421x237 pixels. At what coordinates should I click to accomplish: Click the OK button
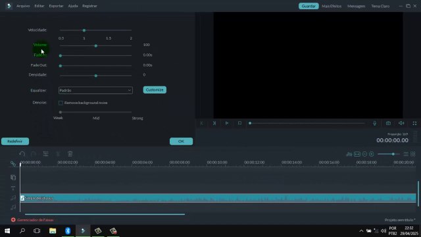tap(182, 142)
